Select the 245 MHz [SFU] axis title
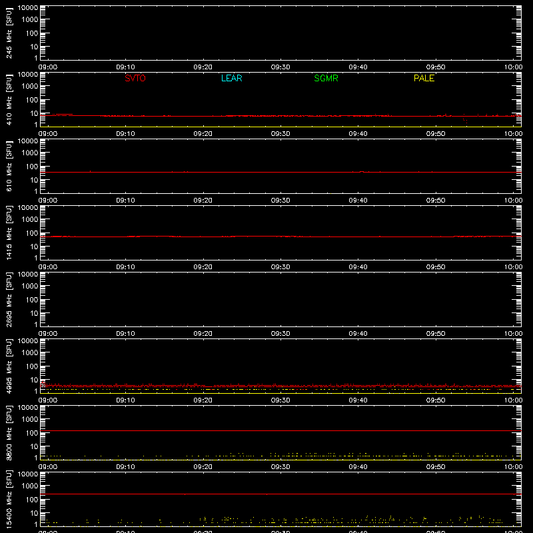 pos(9,33)
